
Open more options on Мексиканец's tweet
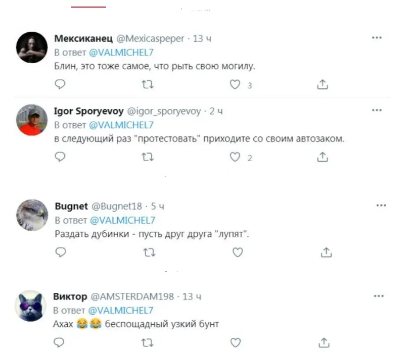(x=377, y=38)
